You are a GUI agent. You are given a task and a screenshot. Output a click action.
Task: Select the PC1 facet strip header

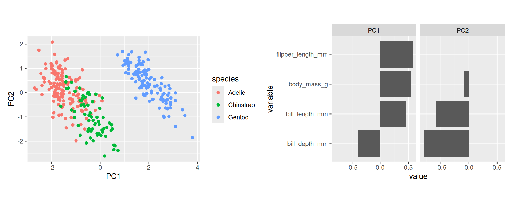[x=374, y=30]
